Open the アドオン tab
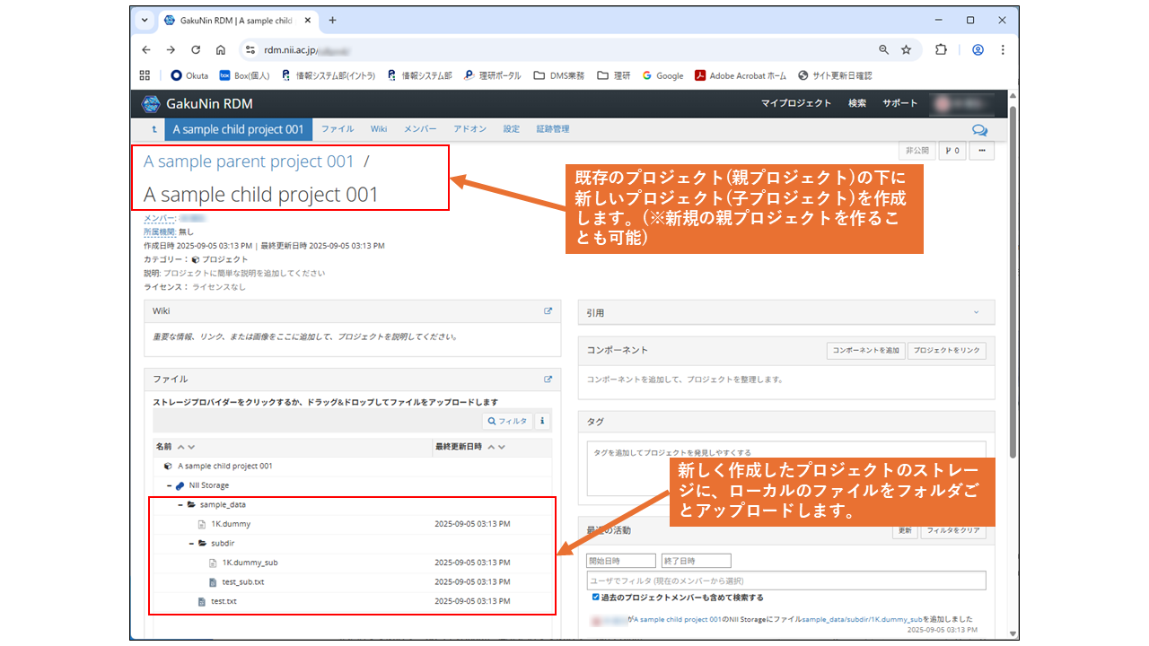This screenshot has height=646, width=1149. tap(469, 129)
